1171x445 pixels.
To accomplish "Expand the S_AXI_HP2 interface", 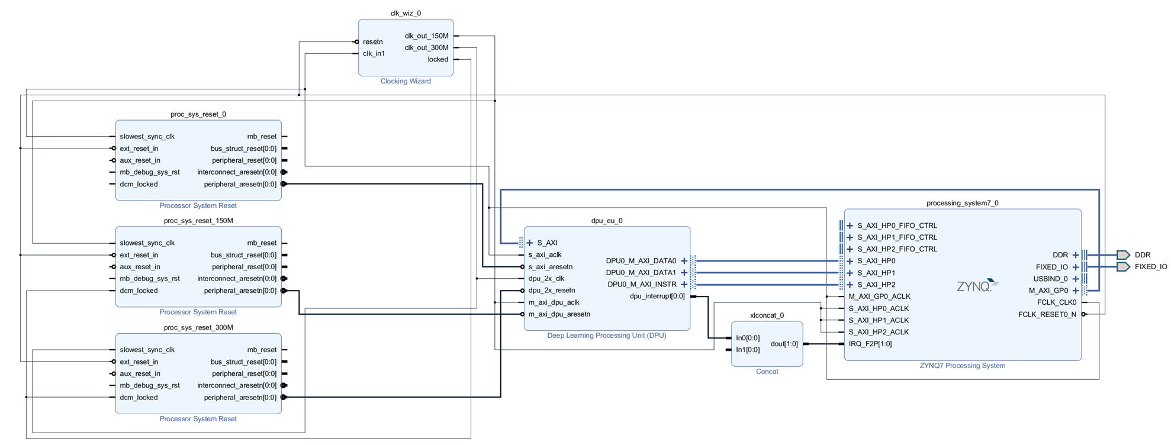I will pos(850,285).
